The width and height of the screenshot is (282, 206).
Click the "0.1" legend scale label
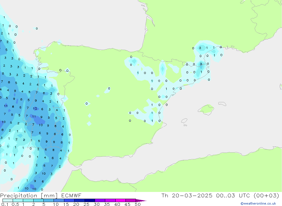click(5, 204)
